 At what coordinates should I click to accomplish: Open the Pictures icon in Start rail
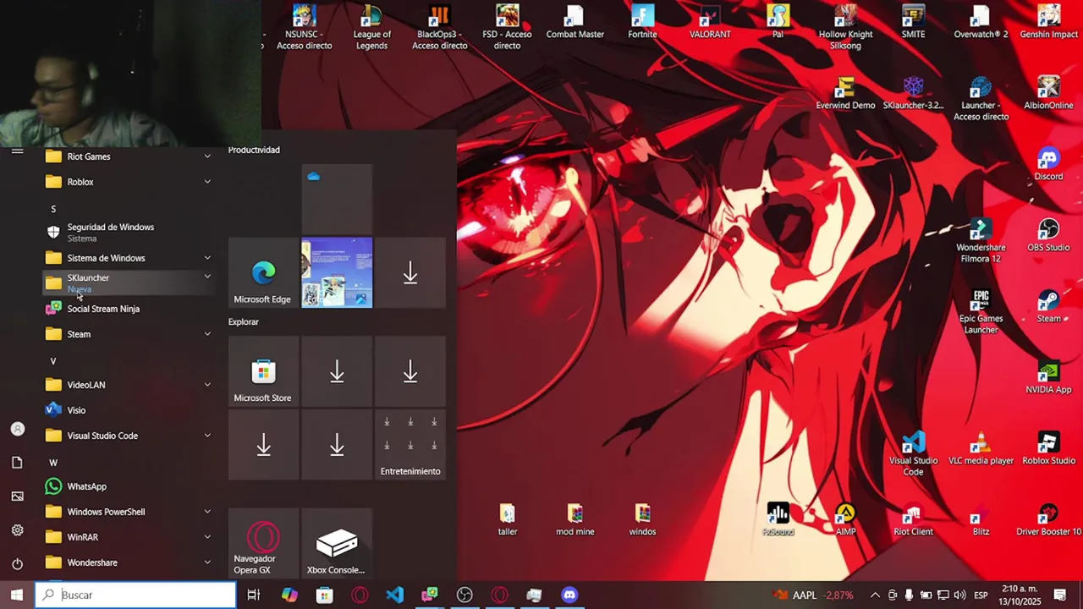coord(17,497)
